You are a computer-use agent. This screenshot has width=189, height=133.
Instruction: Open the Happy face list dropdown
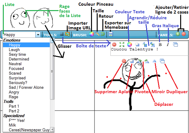click(38, 34)
